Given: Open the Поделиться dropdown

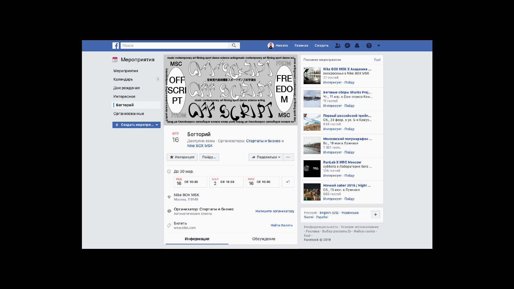Looking at the screenshot, I should click(266, 157).
